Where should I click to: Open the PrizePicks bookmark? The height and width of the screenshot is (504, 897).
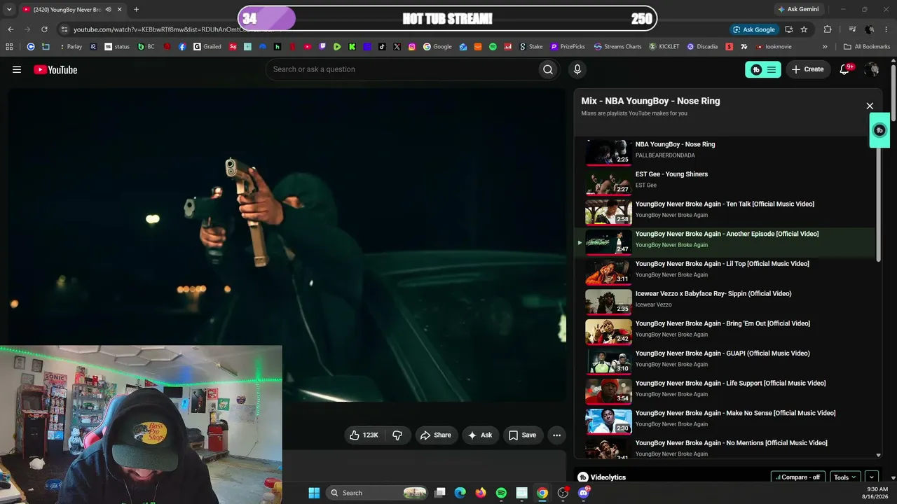(x=568, y=47)
